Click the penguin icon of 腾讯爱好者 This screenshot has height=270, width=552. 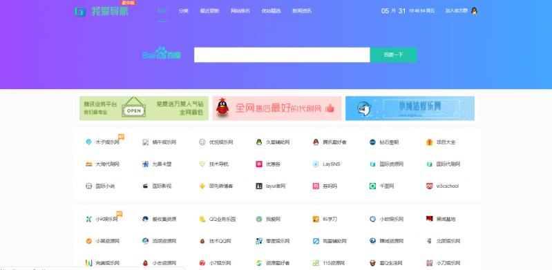(x=316, y=142)
